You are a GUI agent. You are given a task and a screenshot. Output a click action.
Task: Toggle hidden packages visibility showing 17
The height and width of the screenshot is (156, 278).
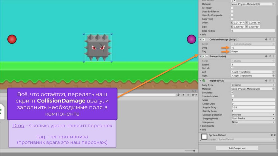point(194,95)
